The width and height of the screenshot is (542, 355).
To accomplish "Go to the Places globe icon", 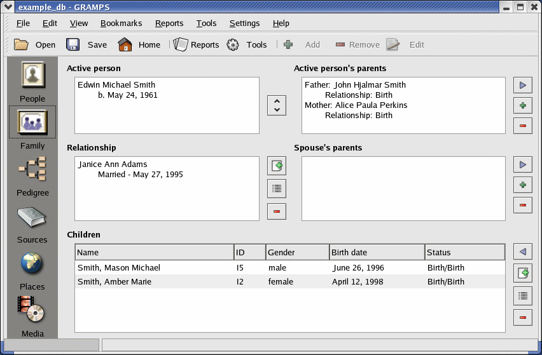I will click(x=32, y=264).
